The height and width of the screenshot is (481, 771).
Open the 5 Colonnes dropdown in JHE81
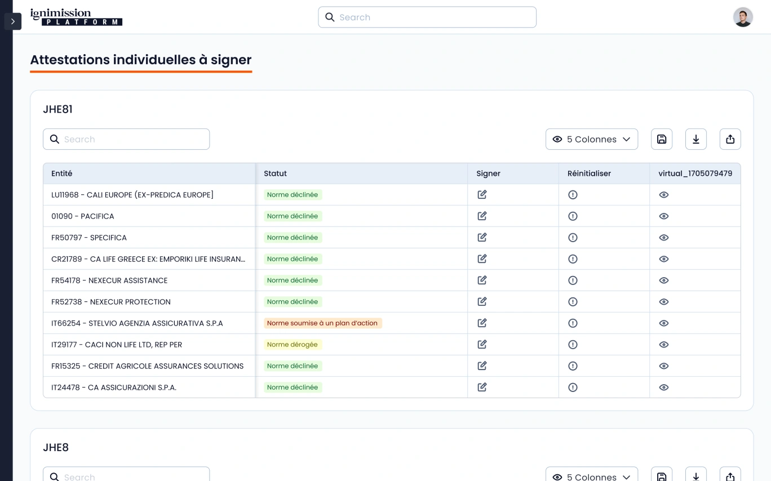click(x=592, y=139)
